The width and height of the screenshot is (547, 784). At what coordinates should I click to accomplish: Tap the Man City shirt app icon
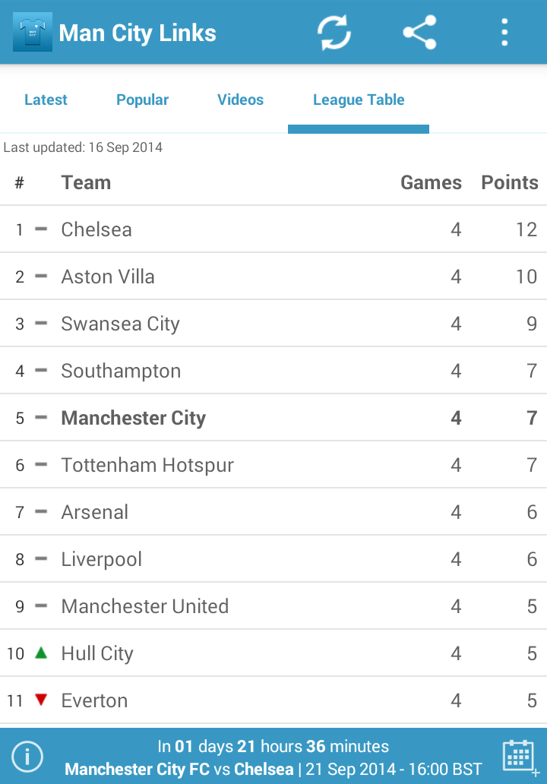33,32
